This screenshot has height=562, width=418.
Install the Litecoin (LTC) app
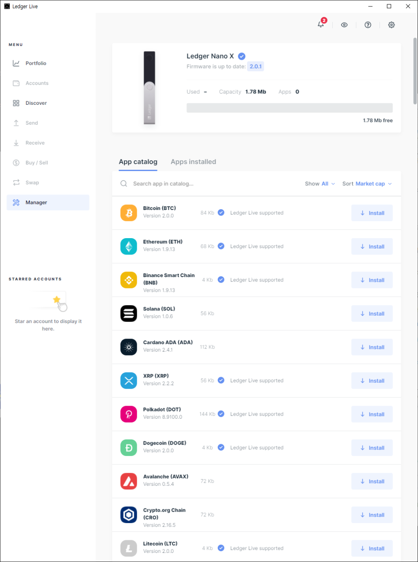(x=372, y=549)
